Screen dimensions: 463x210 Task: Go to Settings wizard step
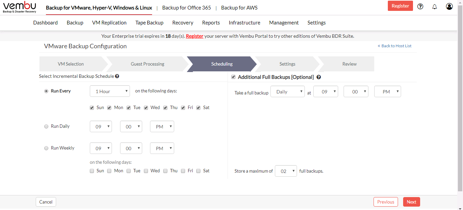pyautogui.click(x=287, y=64)
